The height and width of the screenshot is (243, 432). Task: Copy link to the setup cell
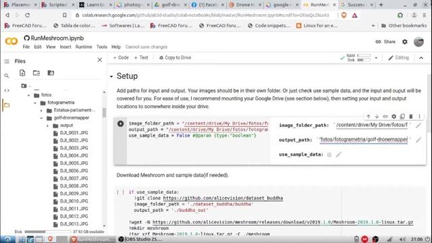click(x=385, y=117)
